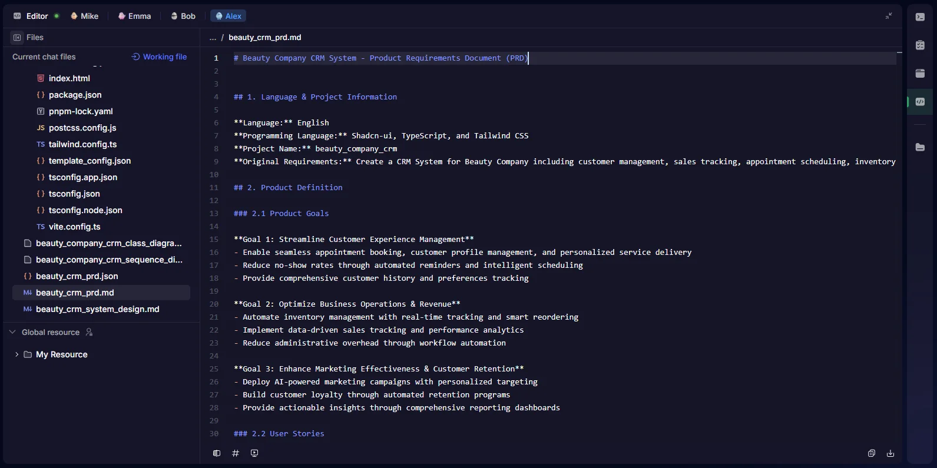Click the copy content icon at bottom
937x468 pixels.
(872, 453)
